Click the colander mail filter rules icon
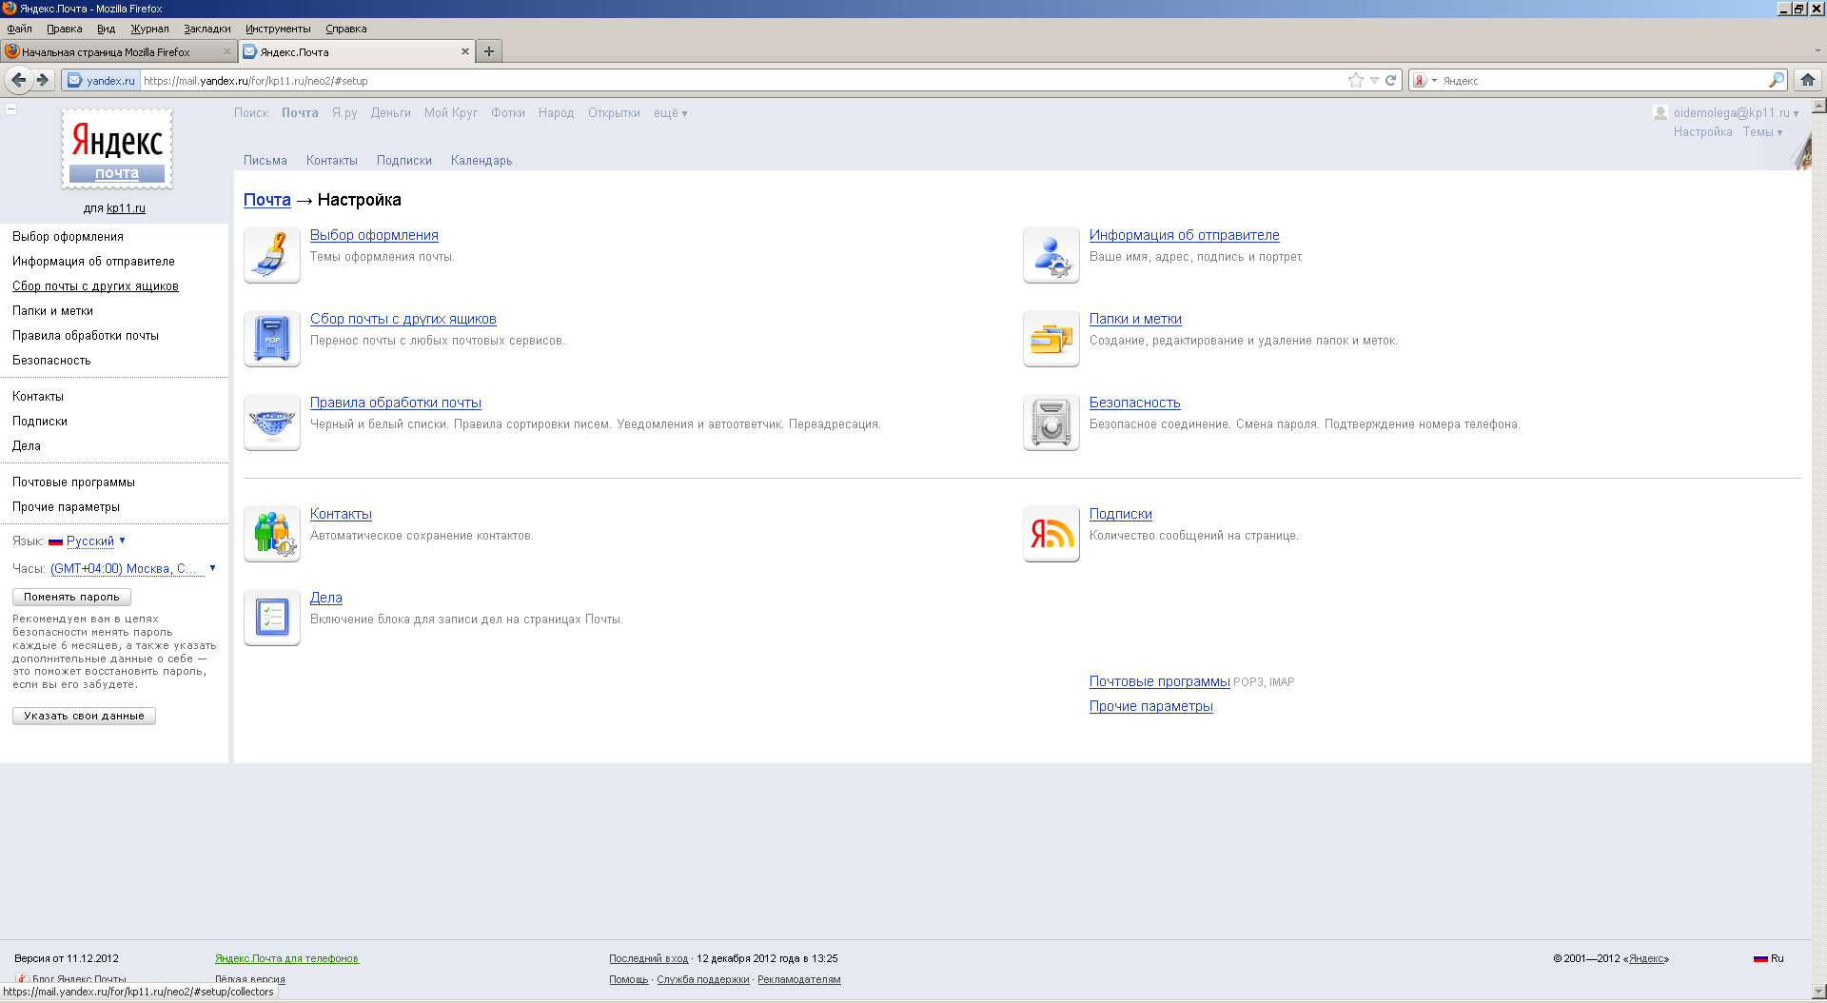Viewport: 1827px width, 1003px height. [272, 423]
